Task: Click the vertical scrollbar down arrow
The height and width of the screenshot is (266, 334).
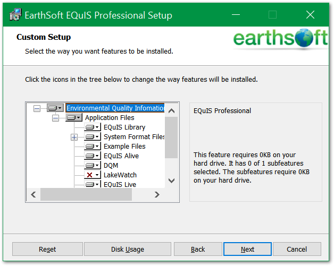Action: coord(171,181)
